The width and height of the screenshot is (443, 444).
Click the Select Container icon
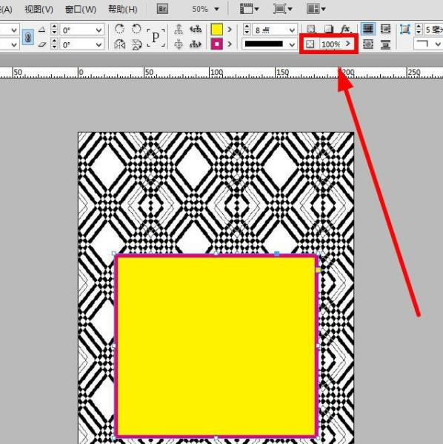(x=179, y=29)
